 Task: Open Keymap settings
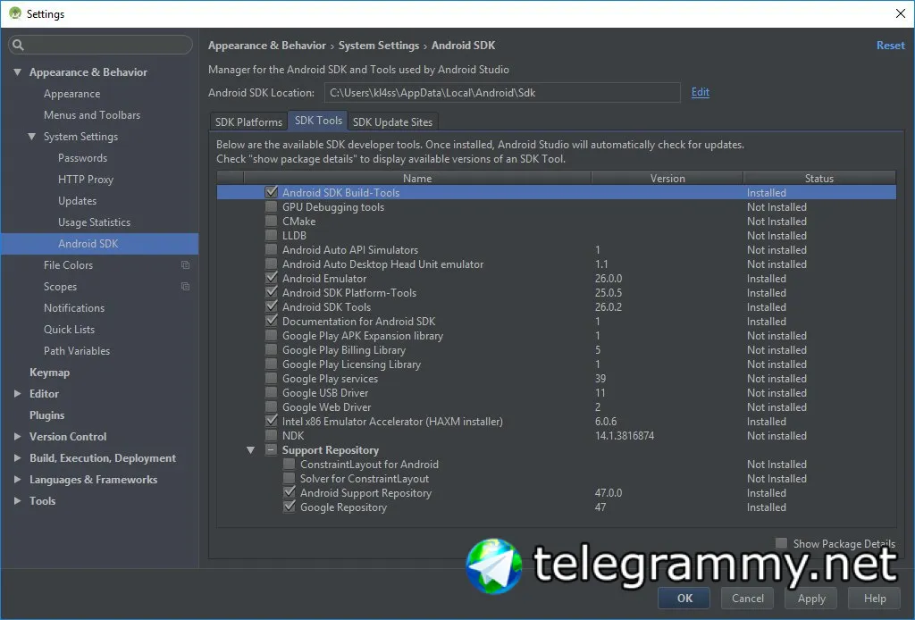[50, 373]
